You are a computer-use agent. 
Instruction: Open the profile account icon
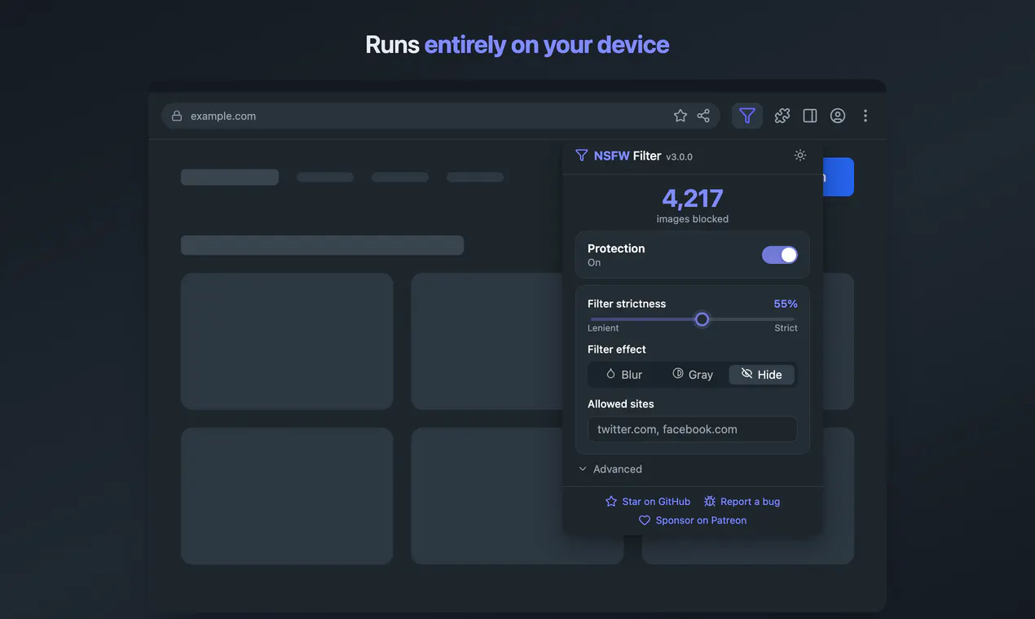point(838,116)
